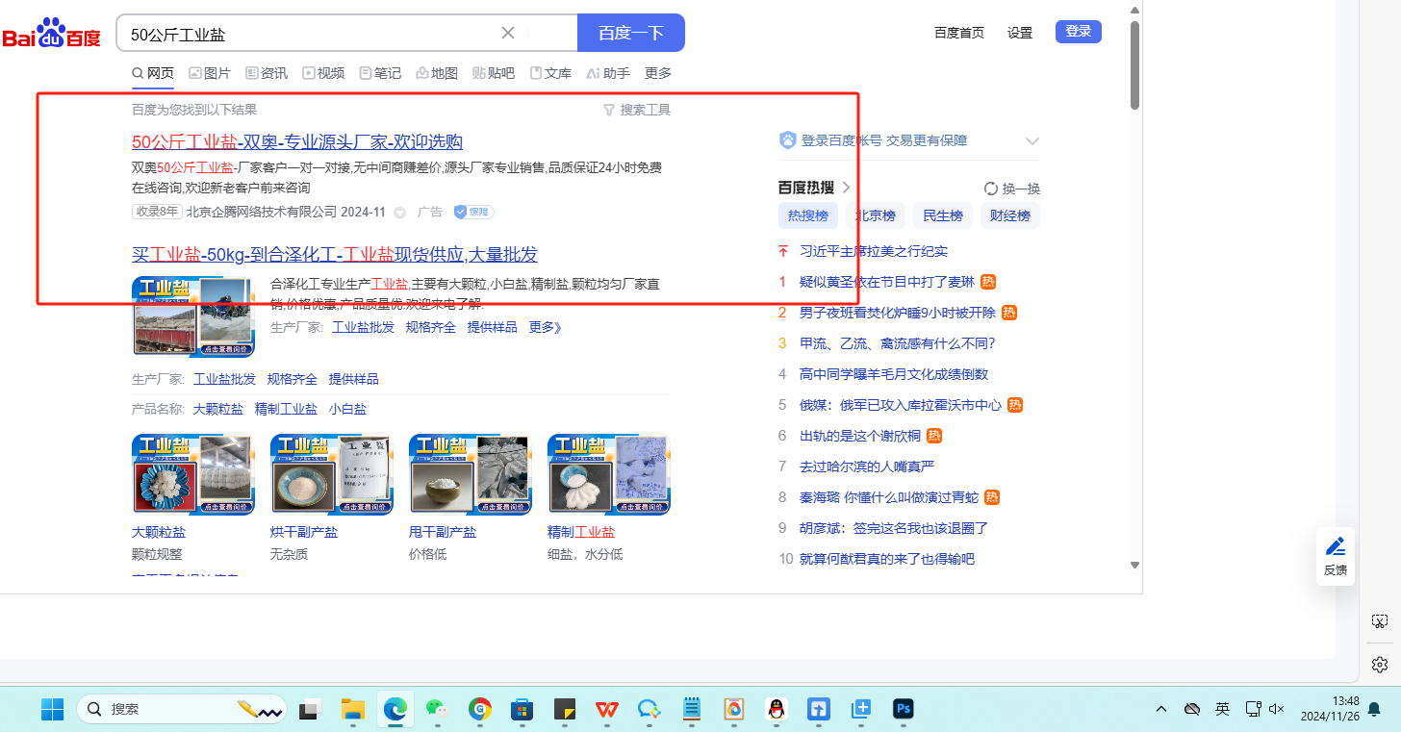This screenshot has height=732, width=1401.
Task: Toggle the volume mute icon in tray
Action: click(x=1277, y=709)
